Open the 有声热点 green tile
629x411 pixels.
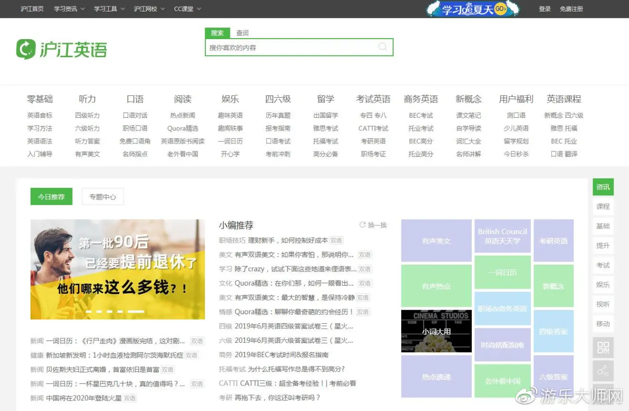(x=436, y=286)
